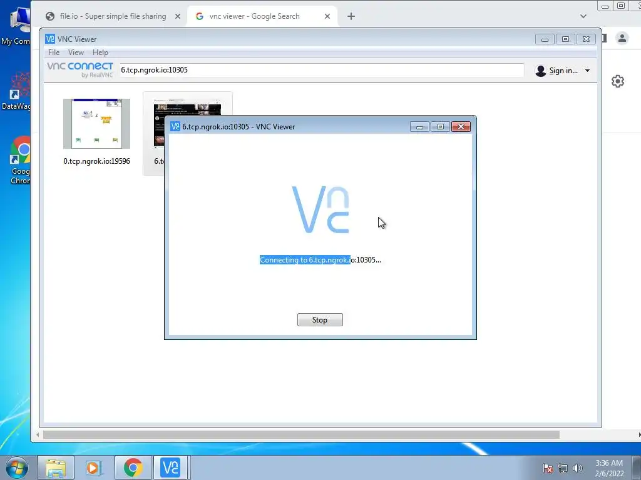The height and width of the screenshot is (480, 641).
Task: Maximize the connecting dialog window
Action: pos(440,126)
